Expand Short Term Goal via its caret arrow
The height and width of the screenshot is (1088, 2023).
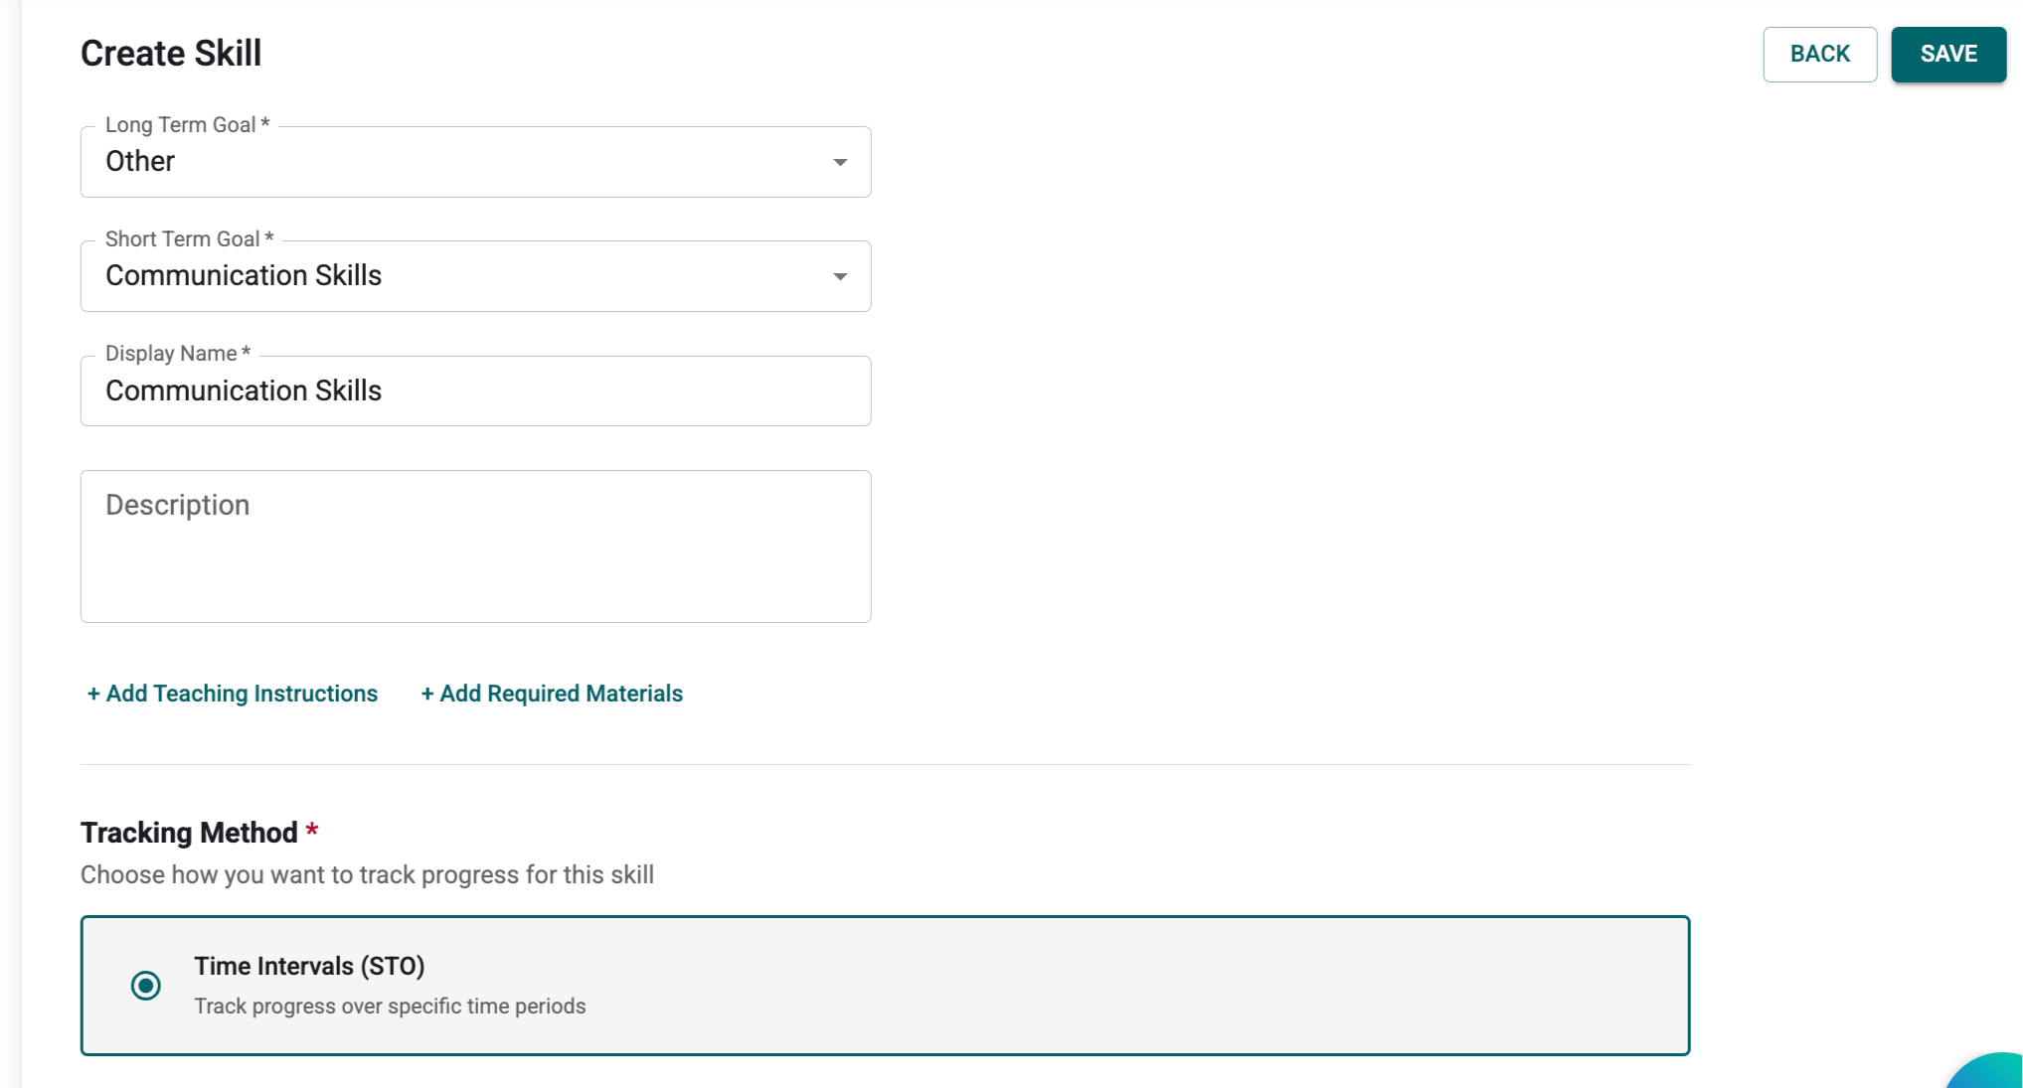(840, 276)
